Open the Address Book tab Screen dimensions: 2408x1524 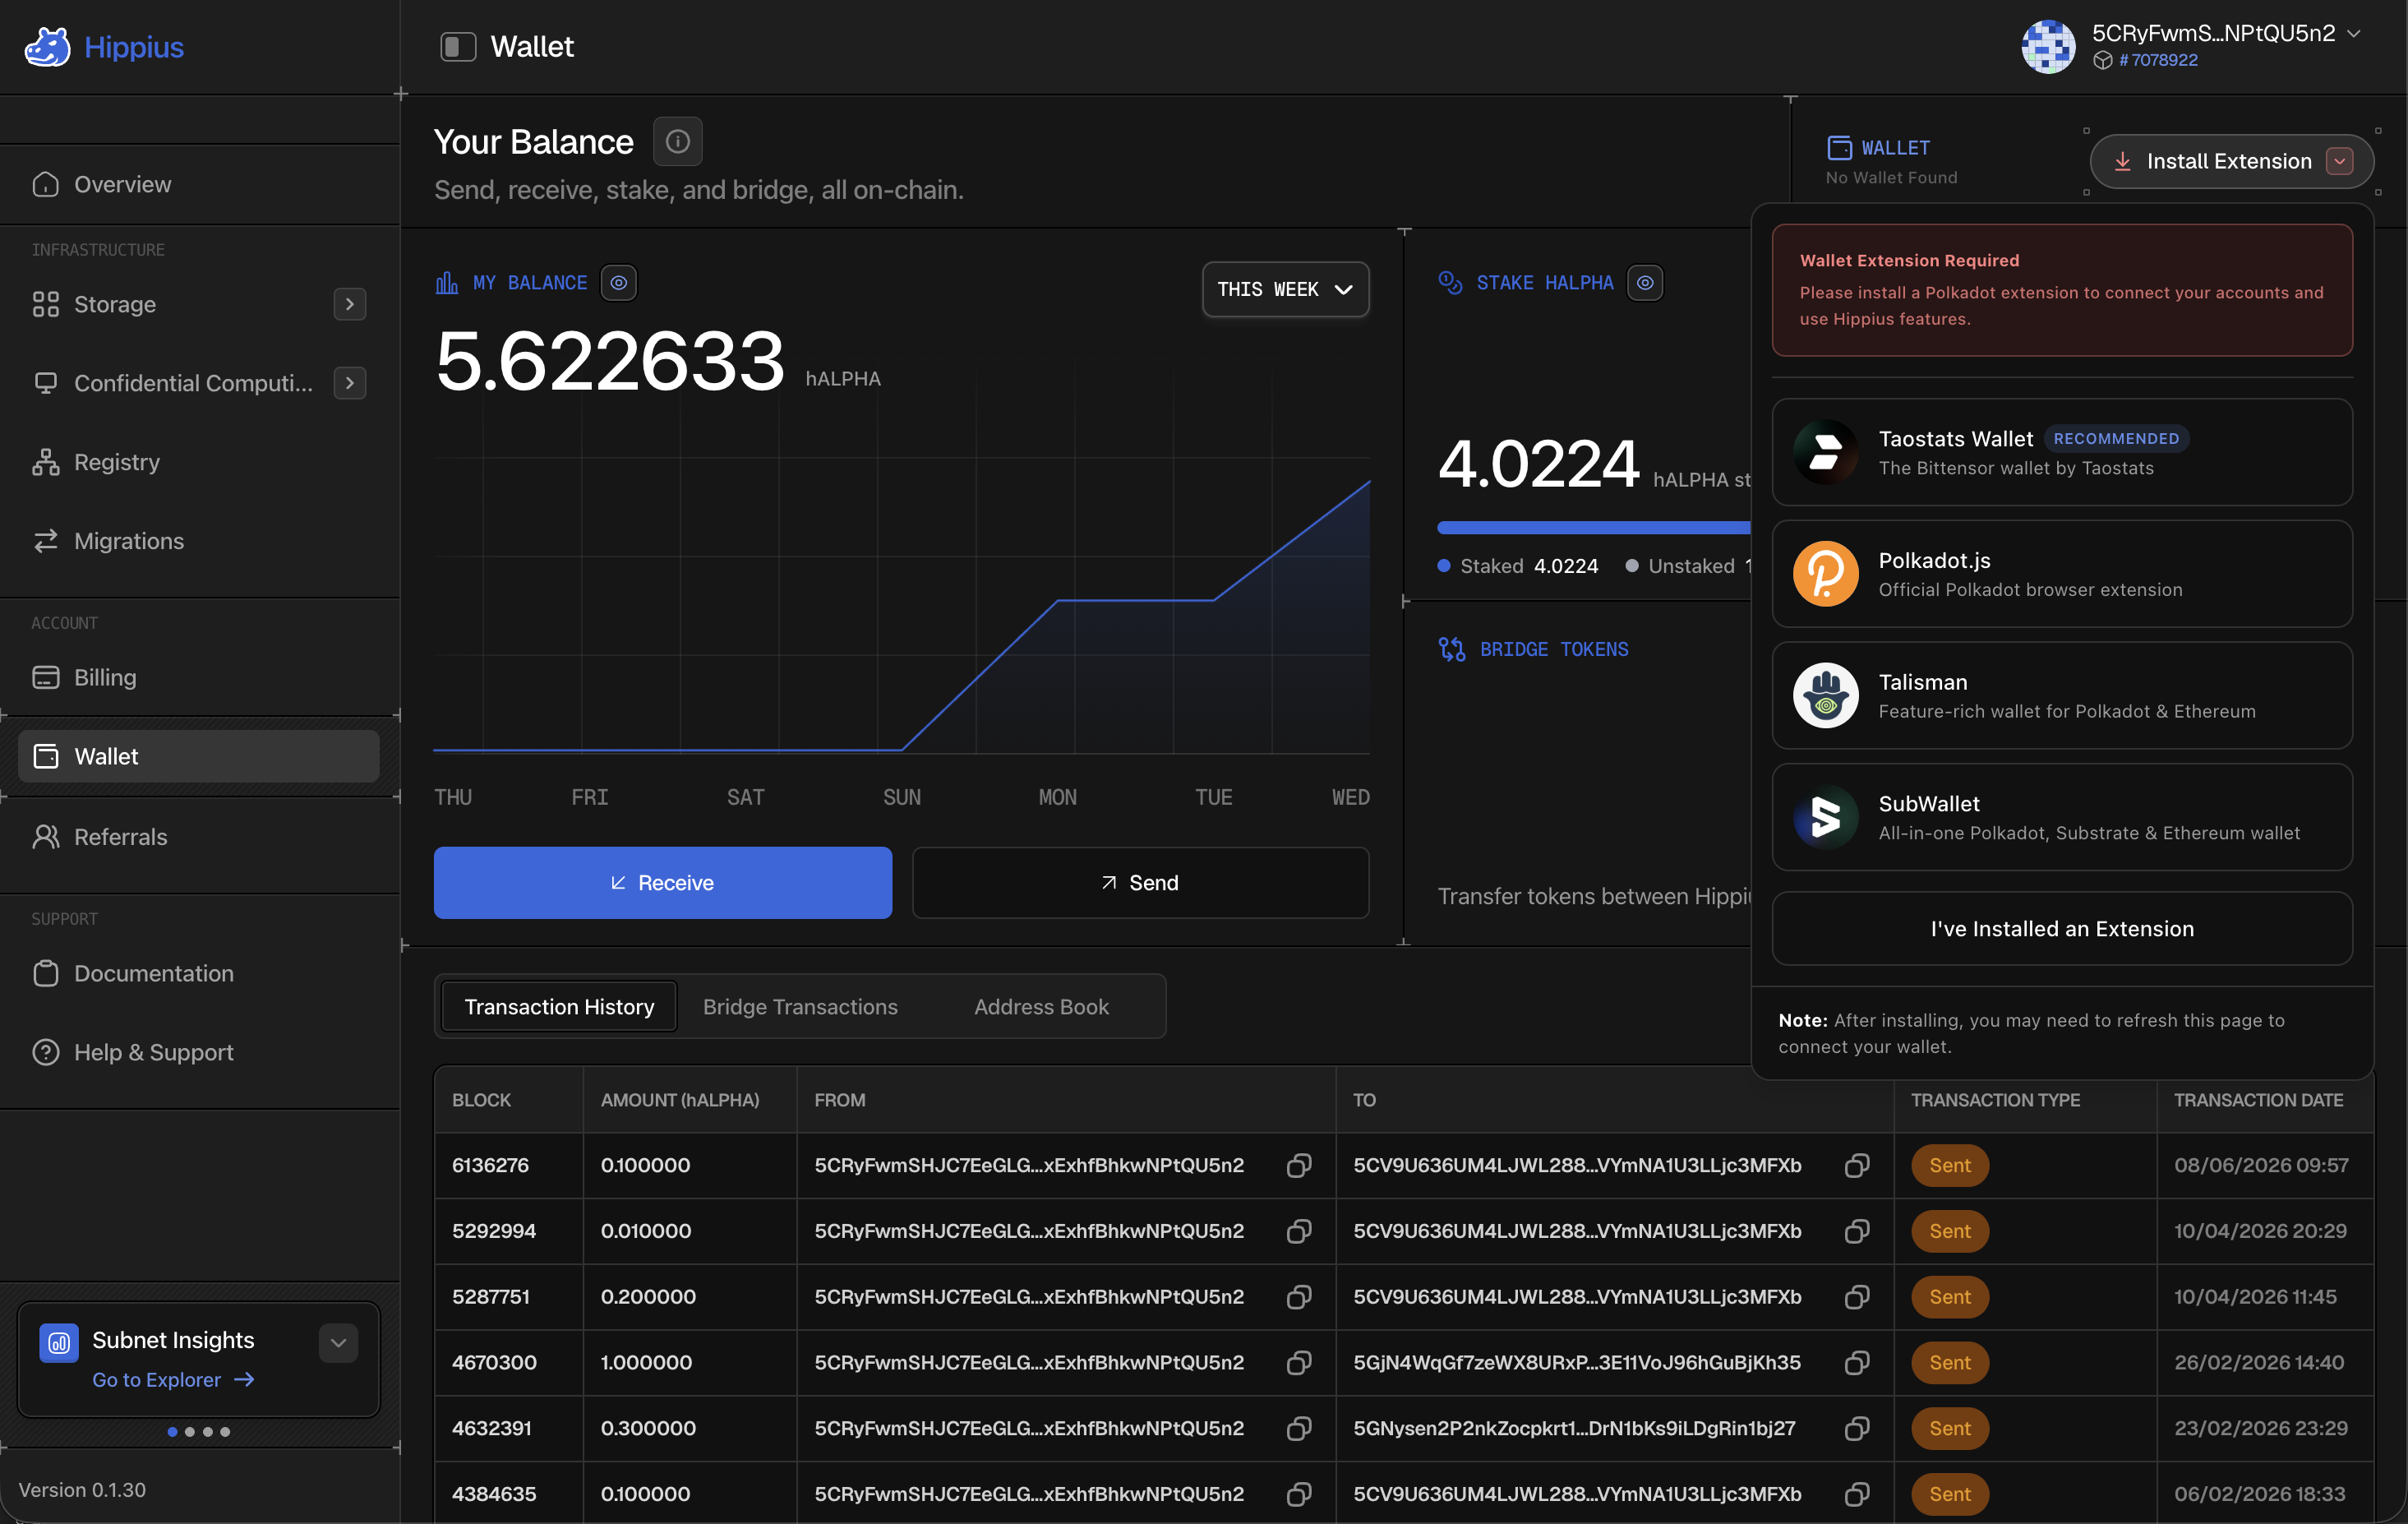click(1041, 1007)
